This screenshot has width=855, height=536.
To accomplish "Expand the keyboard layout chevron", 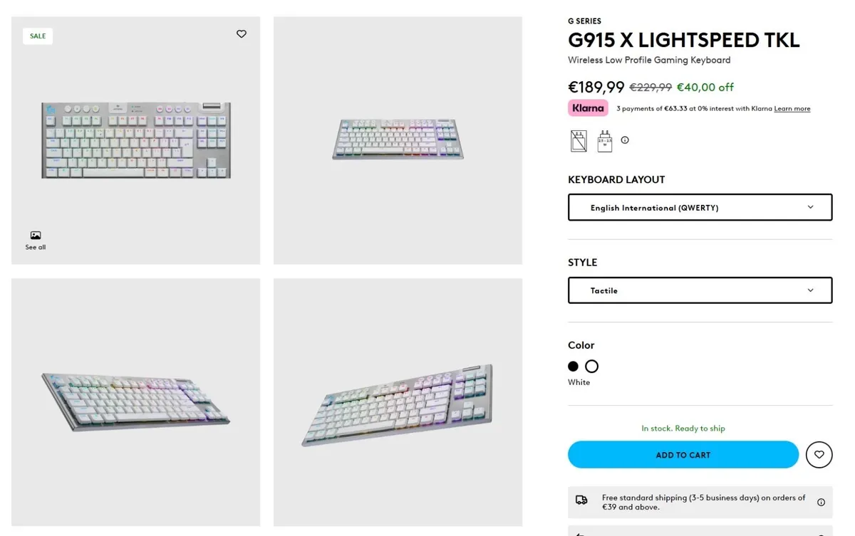I will 810,207.
